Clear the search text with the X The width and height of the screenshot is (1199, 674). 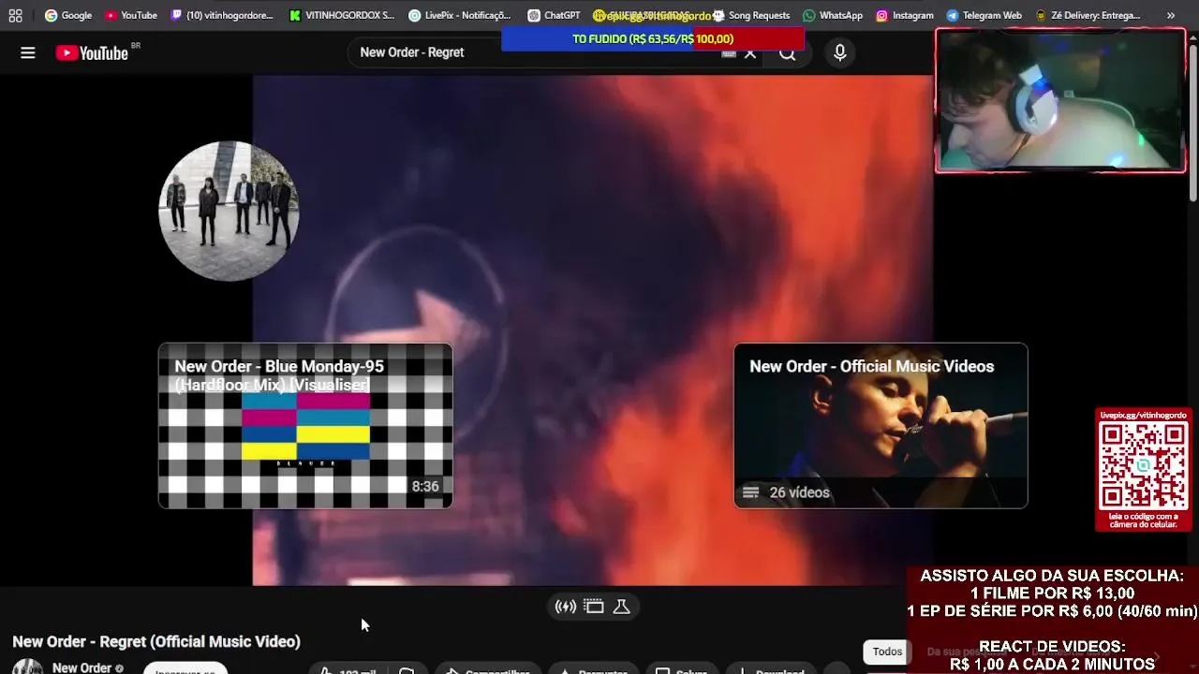[750, 53]
